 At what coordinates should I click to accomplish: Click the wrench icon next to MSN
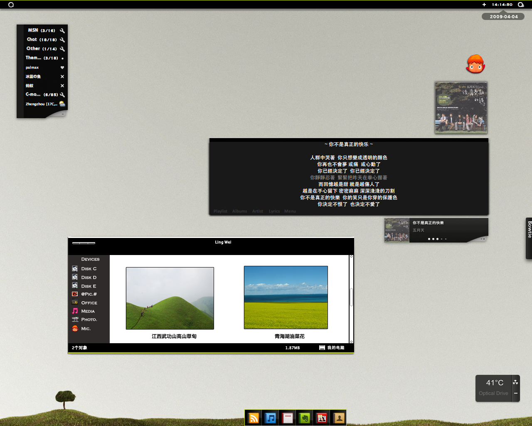[x=62, y=30]
